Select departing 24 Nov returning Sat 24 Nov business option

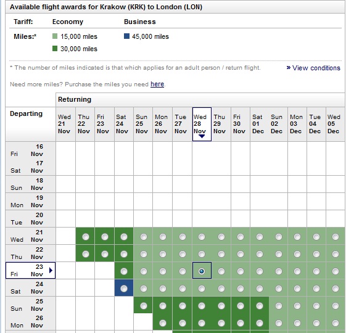[124, 289]
